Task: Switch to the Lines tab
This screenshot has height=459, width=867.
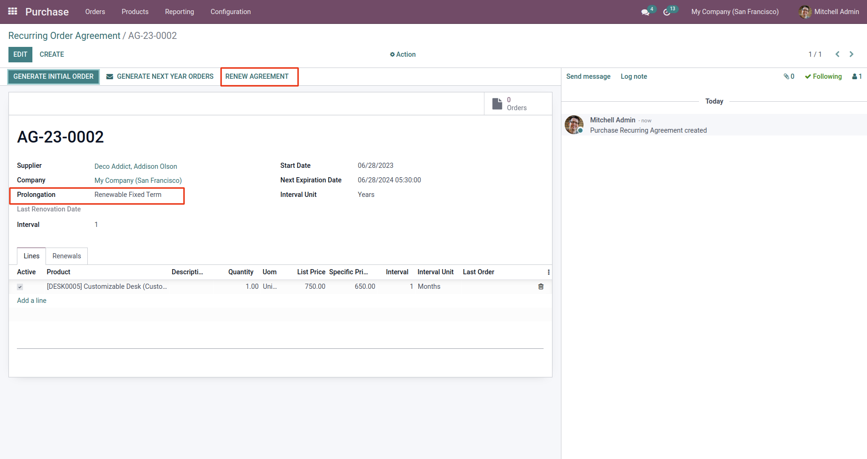Action: point(31,256)
